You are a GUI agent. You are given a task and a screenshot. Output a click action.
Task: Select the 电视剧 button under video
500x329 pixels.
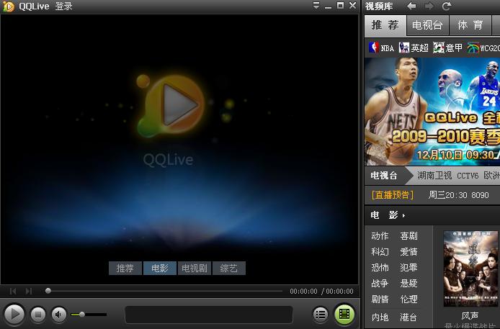click(195, 269)
